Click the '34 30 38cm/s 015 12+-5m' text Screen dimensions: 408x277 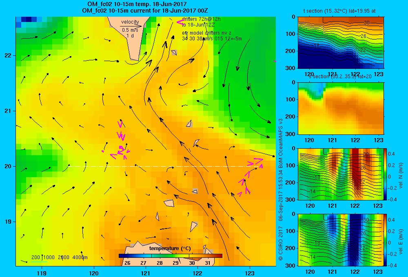[x=212, y=39]
